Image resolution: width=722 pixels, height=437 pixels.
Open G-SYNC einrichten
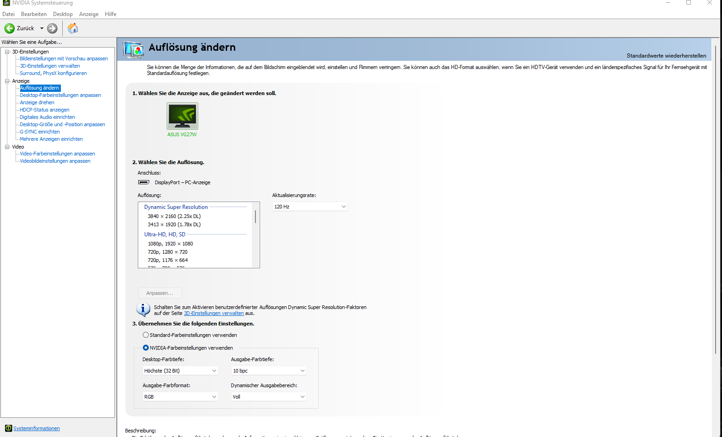pos(40,132)
